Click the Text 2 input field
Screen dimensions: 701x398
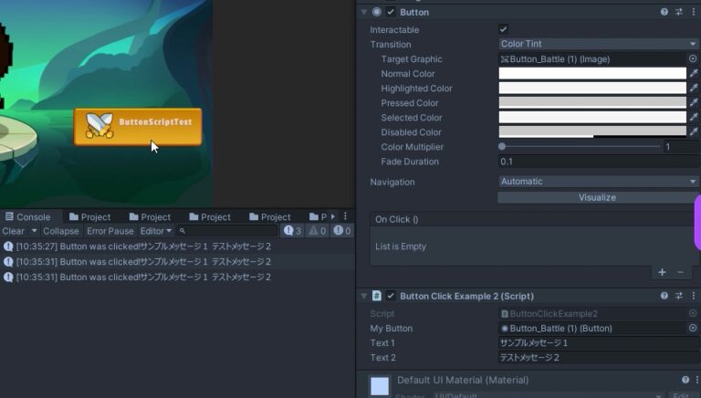pyautogui.click(x=599, y=357)
